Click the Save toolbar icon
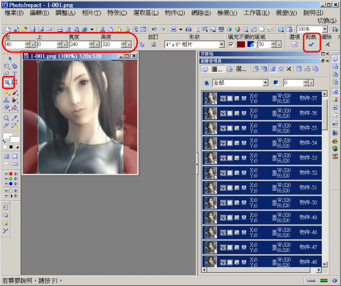The width and height of the screenshot is (341, 286). 33,29
